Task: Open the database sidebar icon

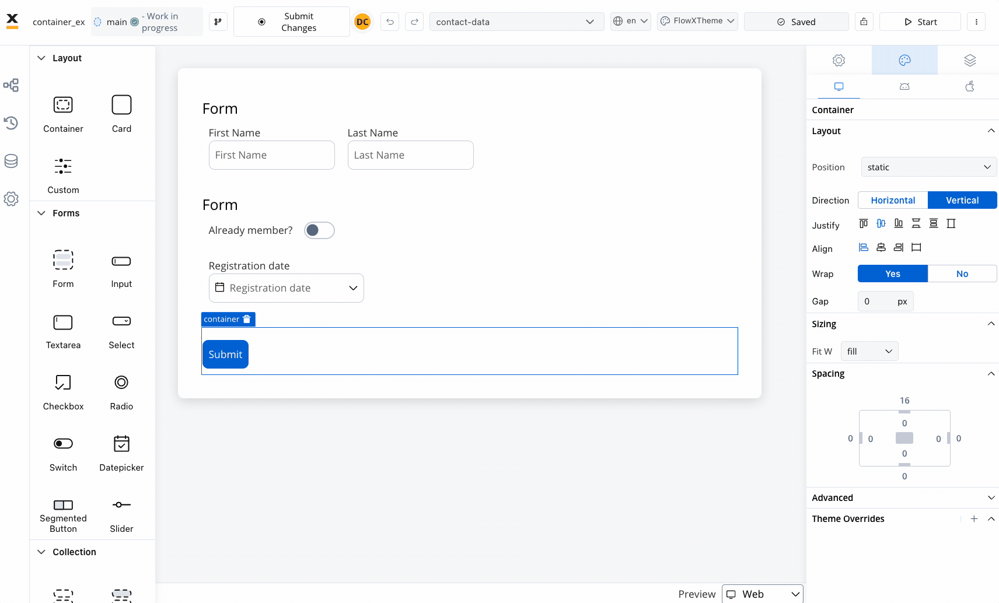Action: [x=11, y=161]
